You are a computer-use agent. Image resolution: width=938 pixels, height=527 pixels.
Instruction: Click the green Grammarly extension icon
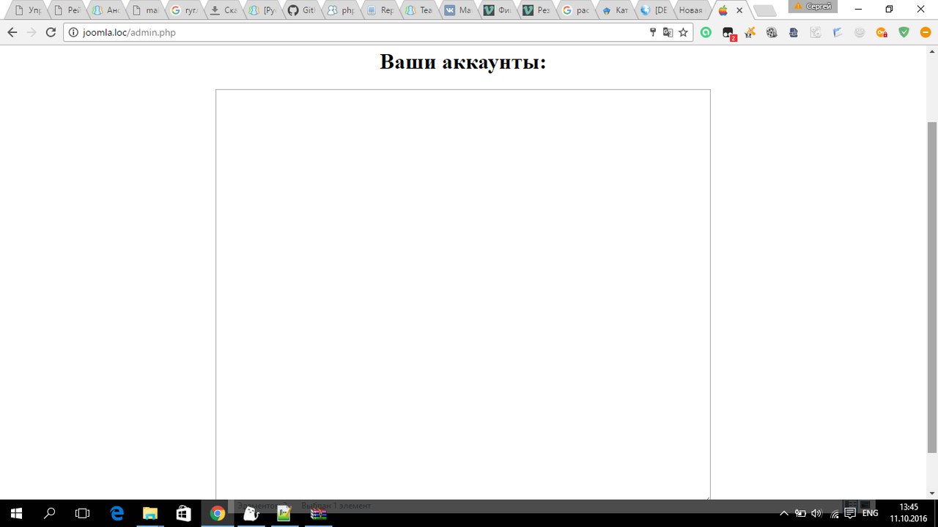[706, 32]
